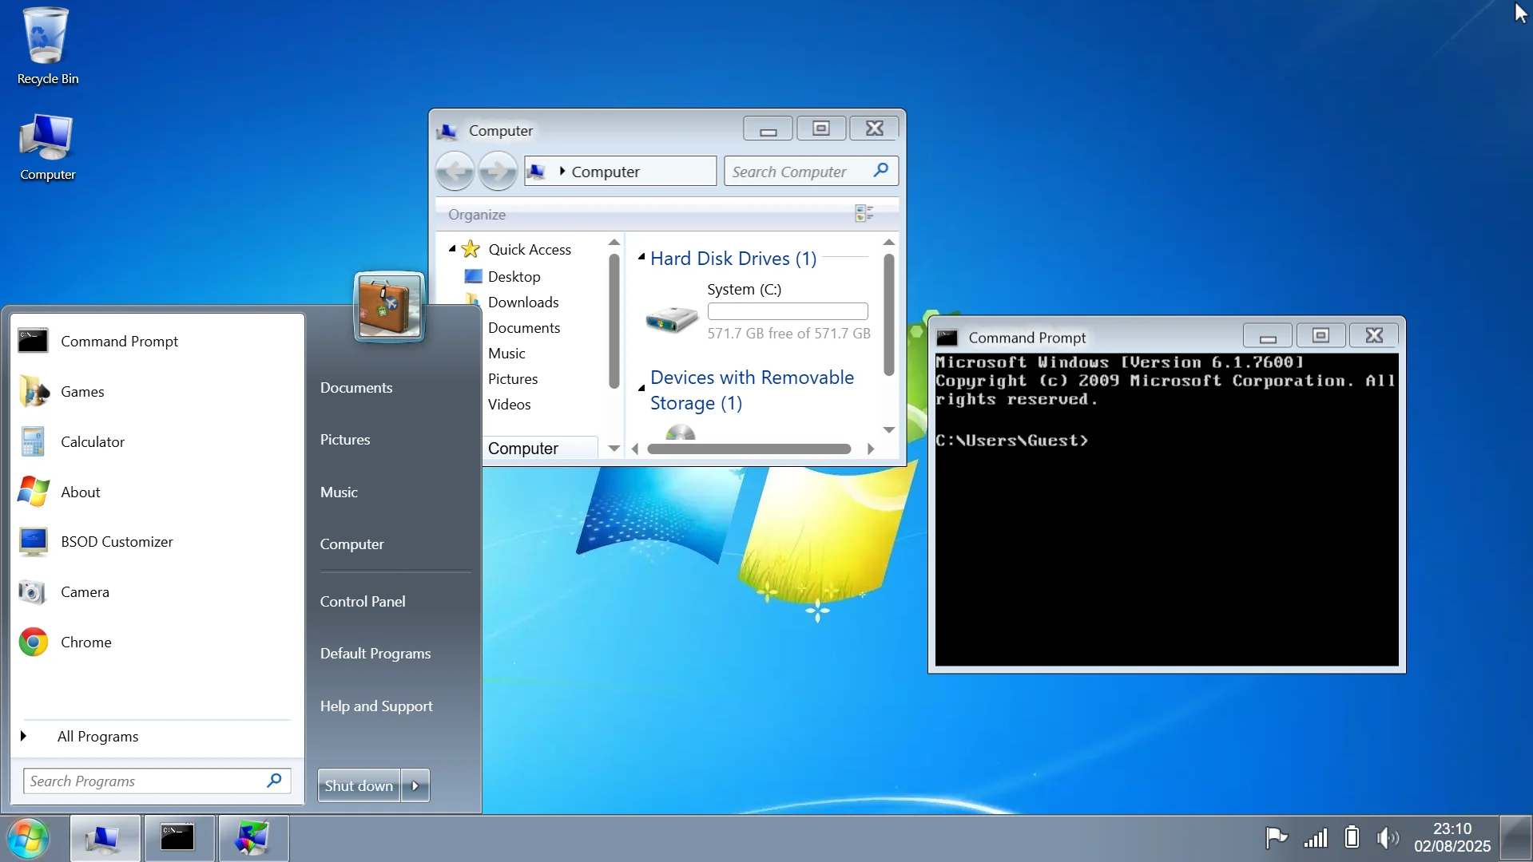Open the Recycle Bin desktop icon
Screen dimensions: 1533x862
47,46
